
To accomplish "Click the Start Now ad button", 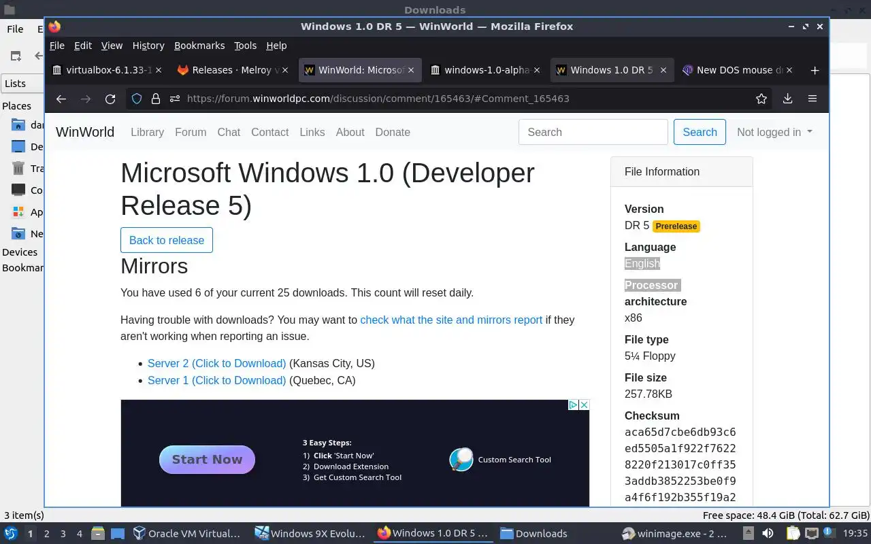I will [x=207, y=460].
